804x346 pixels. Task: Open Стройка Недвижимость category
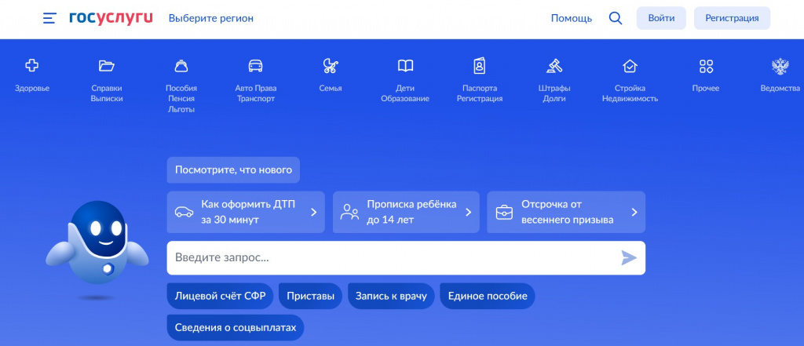point(630,66)
